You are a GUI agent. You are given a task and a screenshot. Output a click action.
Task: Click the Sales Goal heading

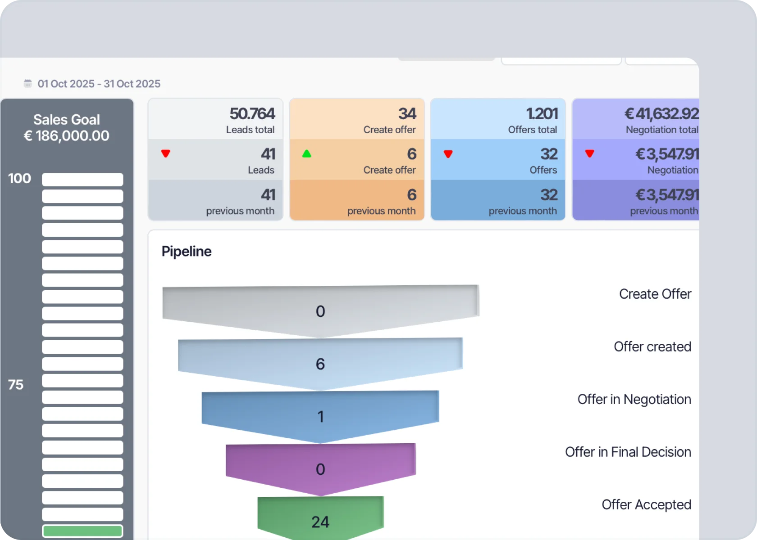tap(67, 120)
